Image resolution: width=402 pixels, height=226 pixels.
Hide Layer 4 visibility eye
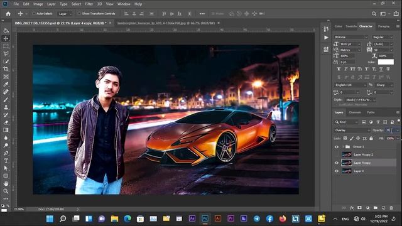coord(337,171)
